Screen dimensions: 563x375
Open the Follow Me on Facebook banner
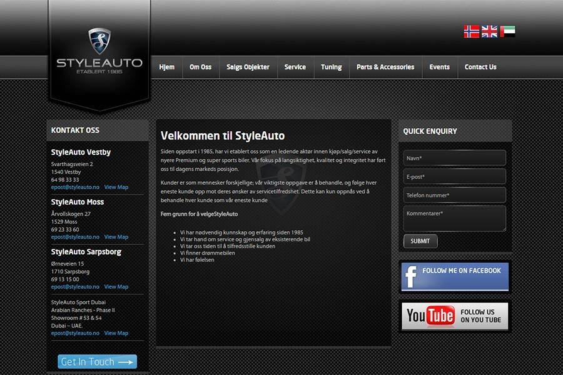click(x=455, y=276)
